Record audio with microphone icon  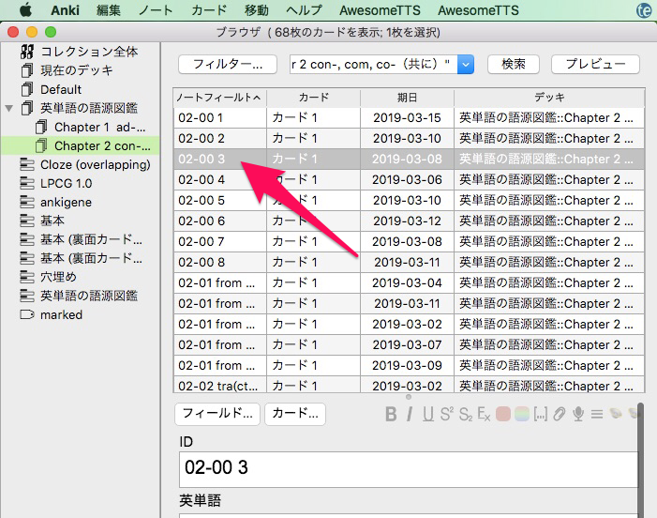(578, 415)
